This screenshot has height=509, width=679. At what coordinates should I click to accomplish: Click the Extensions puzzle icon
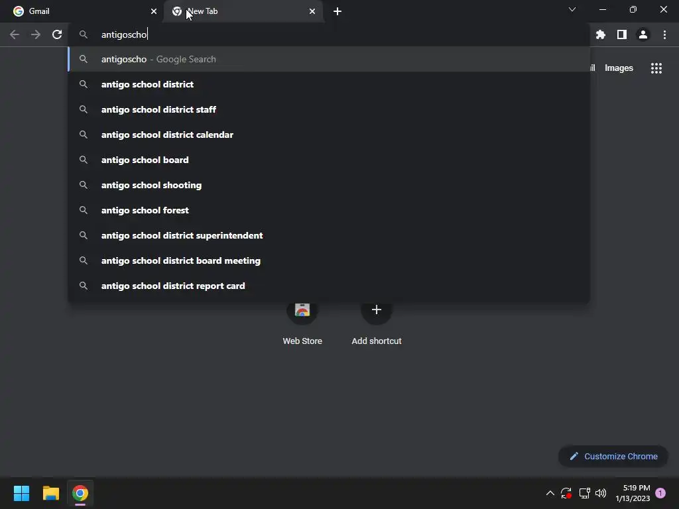[600, 34]
